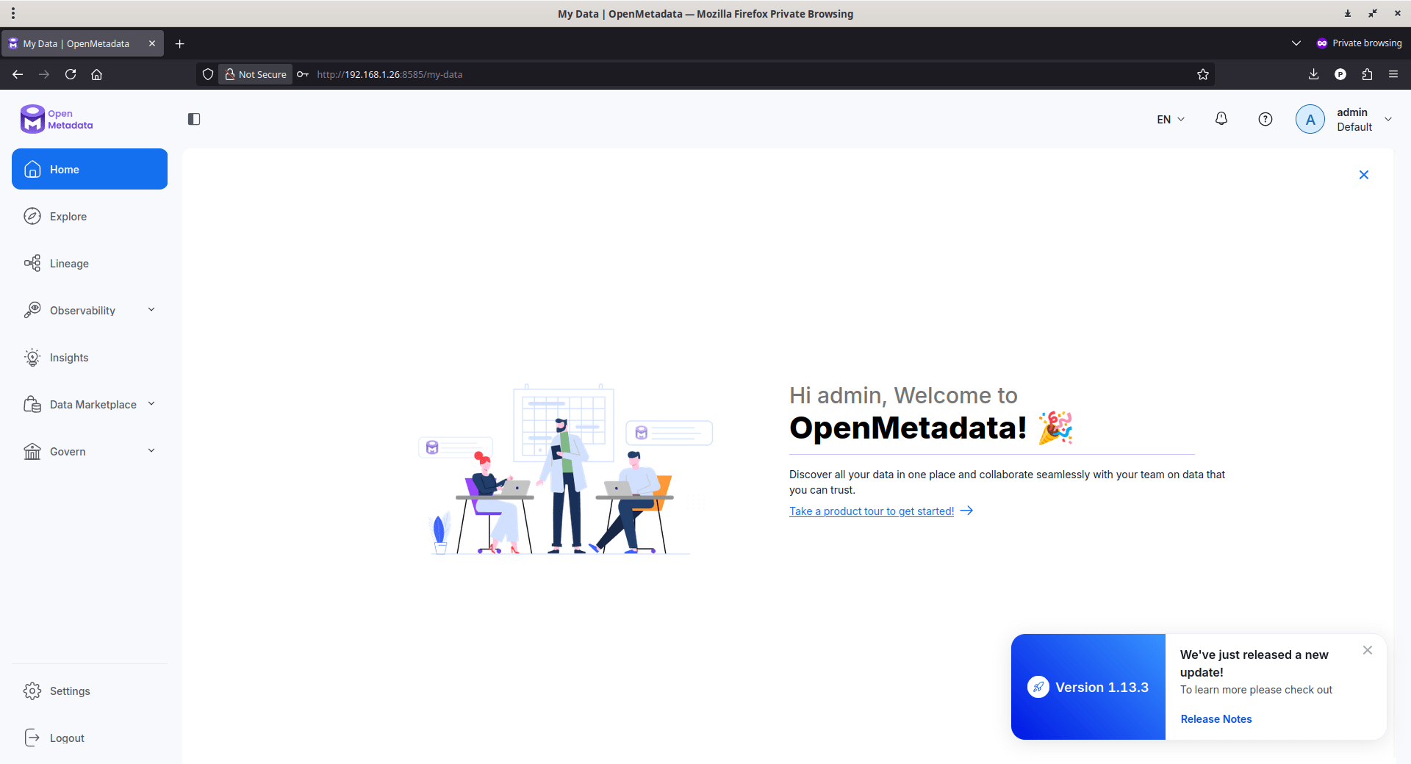1411x764 pixels.
Task: Dismiss the new update notification
Action: point(1368,650)
